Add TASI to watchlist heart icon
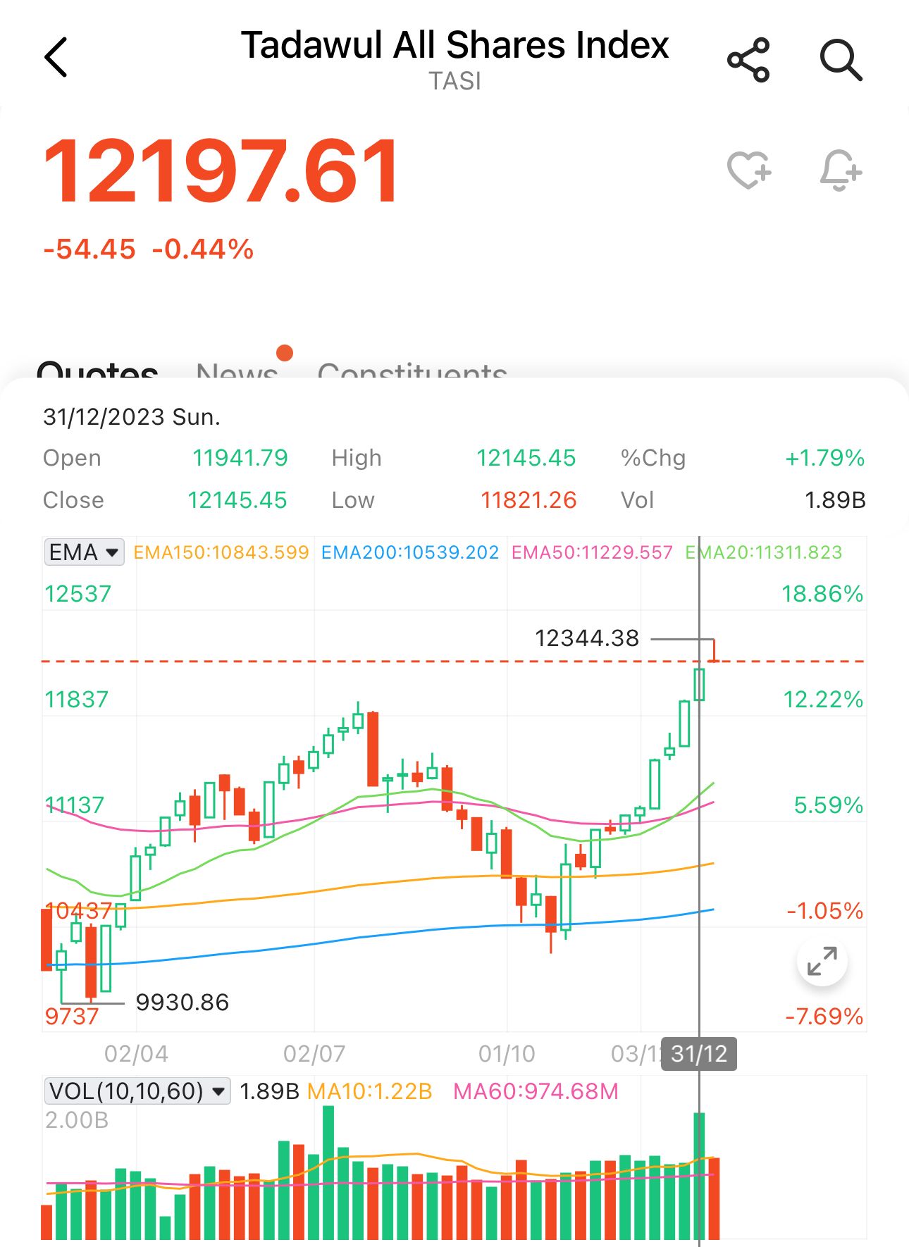This screenshot has height=1247, width=909. tap(749, 170)
